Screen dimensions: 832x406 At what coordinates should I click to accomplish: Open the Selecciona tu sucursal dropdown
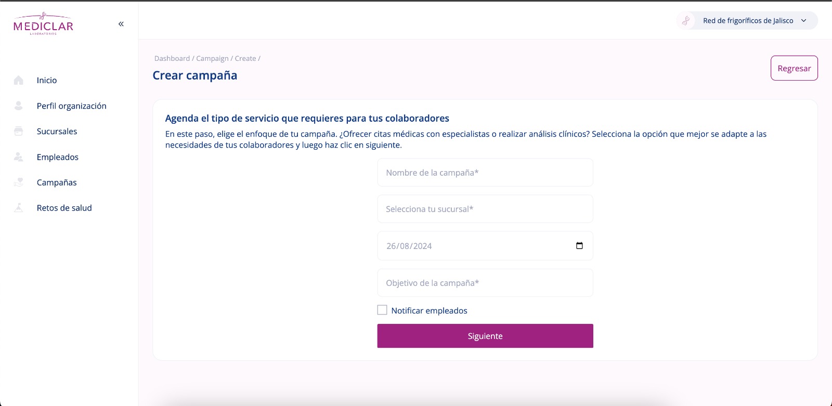(485, 209)
